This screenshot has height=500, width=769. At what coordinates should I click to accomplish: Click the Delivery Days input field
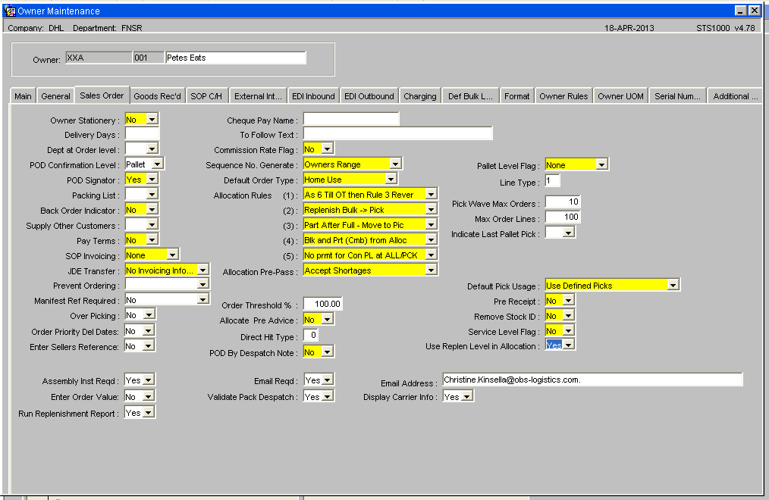tap(143, 134)
